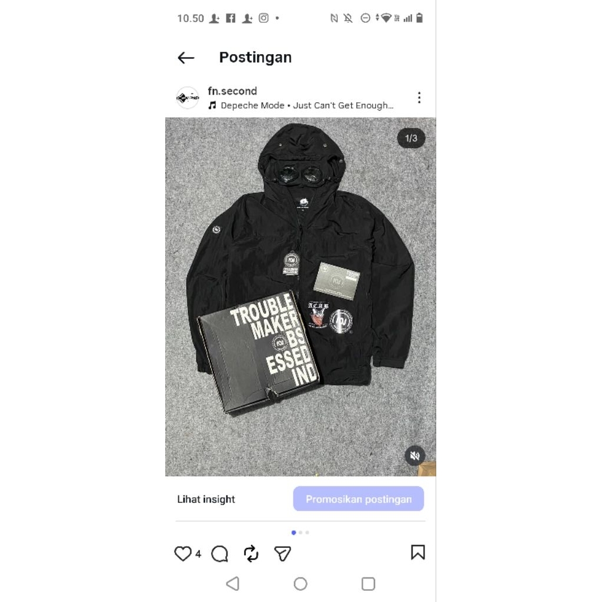The image size is (602, 602).
Task: Tap the back arrow next to Postingan
Action: (186, 58)
